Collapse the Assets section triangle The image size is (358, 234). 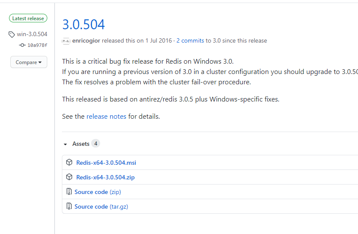point(65,144)
